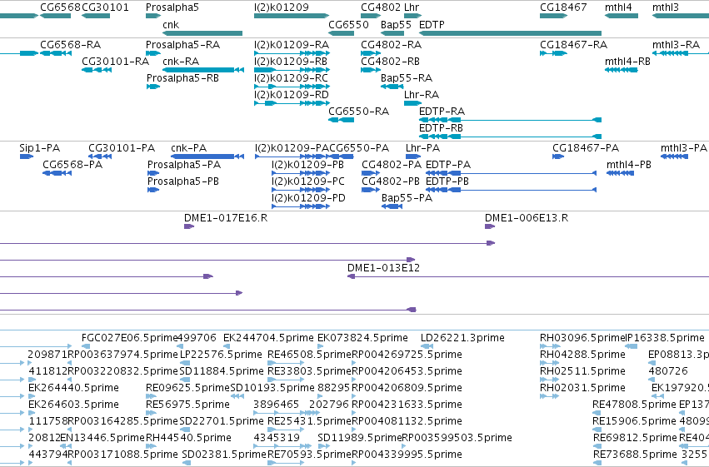Select the mthl4 gene feature
The height and width of the screenshot is (467, 709).
click(622, 16)
